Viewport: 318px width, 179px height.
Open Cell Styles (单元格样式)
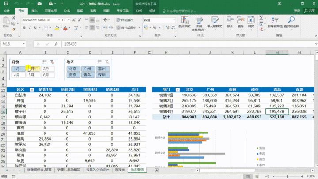point(215,23)
